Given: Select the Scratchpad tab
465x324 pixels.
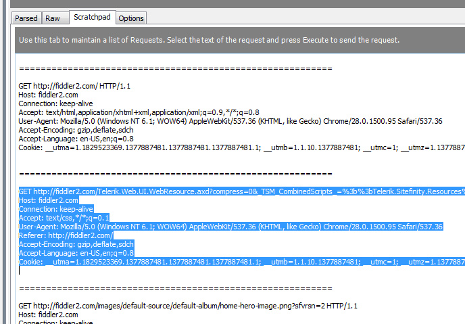Looking at the screenshot, I should click(x=92, y=17).
